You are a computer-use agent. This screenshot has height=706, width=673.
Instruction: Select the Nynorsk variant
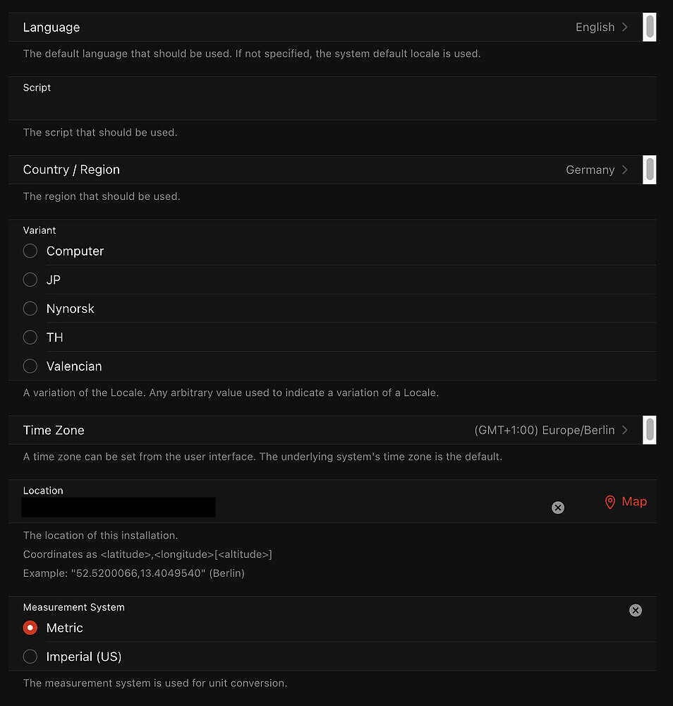click(30, 309)
